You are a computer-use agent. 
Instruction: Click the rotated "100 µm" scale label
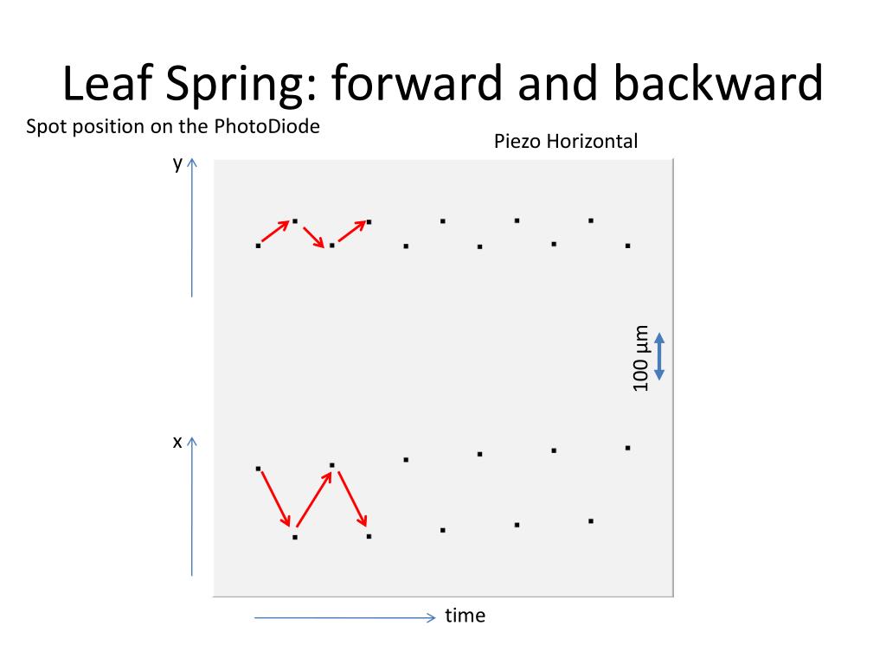(640, 358)
